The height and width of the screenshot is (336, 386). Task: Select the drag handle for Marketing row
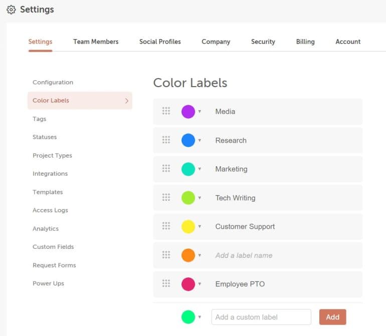166,168
